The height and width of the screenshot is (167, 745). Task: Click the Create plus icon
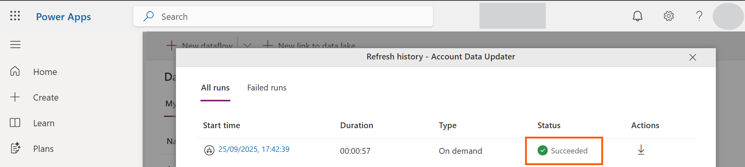coord(15,97)
